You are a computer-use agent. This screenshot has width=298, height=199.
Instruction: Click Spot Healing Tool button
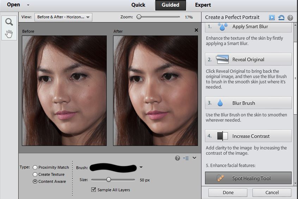[248, 178]
